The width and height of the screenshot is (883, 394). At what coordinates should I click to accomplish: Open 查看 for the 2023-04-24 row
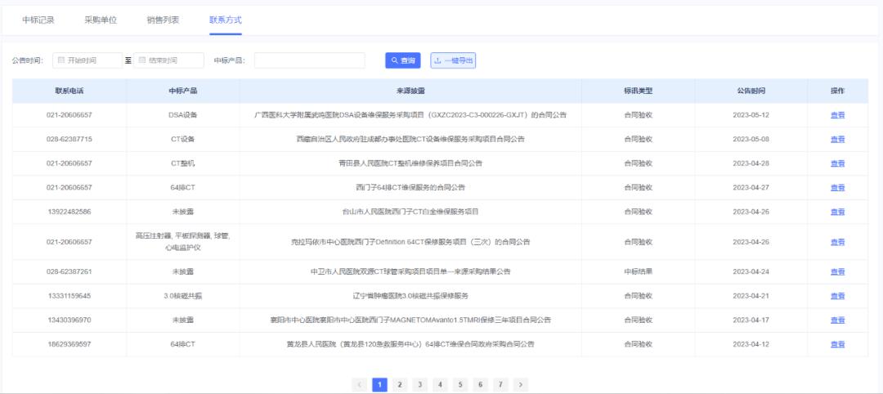tap(837, 272)
